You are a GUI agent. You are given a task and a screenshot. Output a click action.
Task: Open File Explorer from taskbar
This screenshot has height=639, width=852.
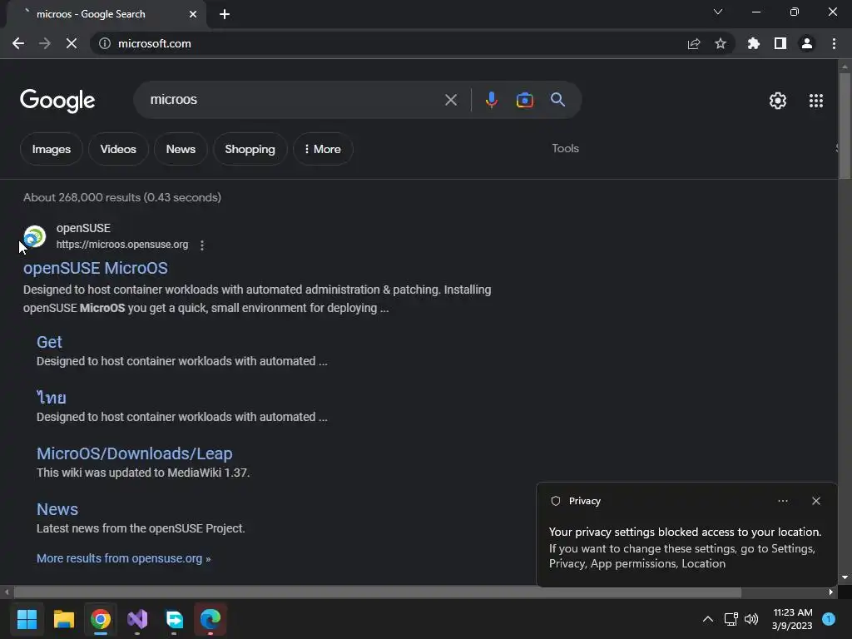63,619
